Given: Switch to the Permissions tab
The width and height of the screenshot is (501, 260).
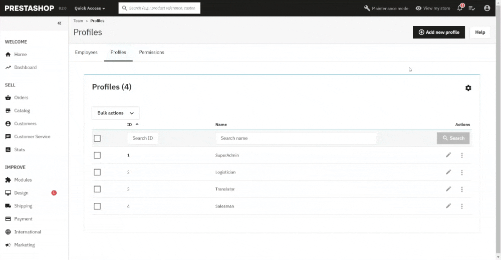Looking at the screenshot, I should click(x=151, y=52).
